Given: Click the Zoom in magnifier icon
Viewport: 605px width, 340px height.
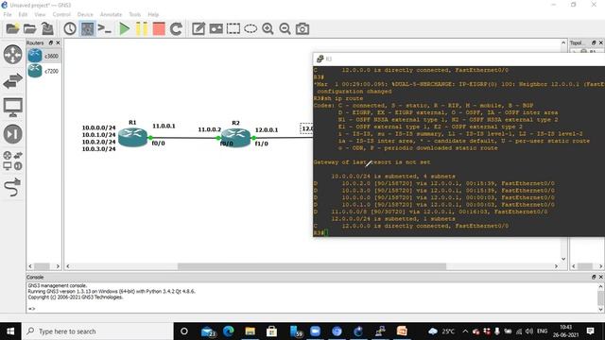Looking at the screenshot, I should click(x=268, y=29).
